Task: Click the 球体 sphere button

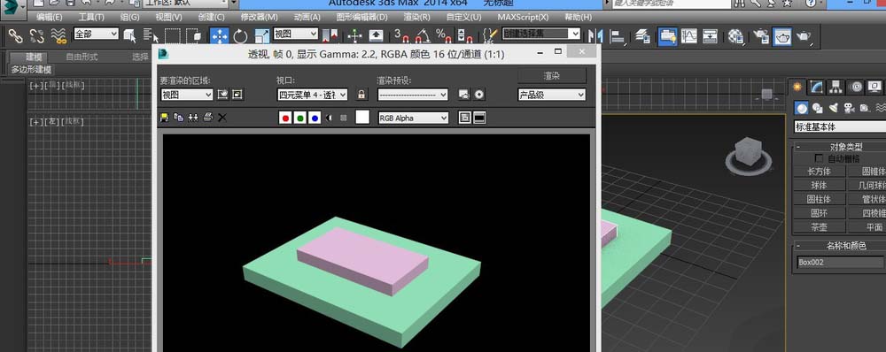Action: (x=819, y=185)
